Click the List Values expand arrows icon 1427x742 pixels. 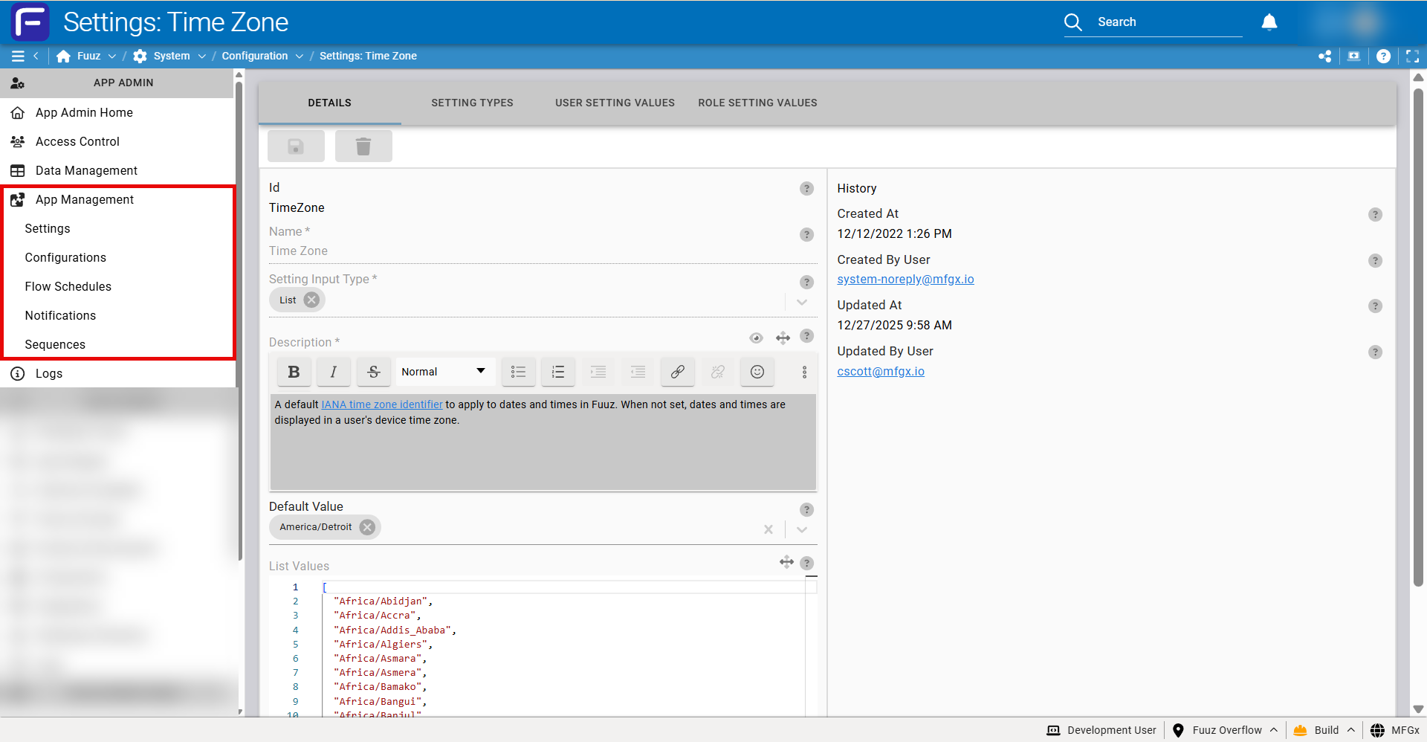click(x=786, y=562)
